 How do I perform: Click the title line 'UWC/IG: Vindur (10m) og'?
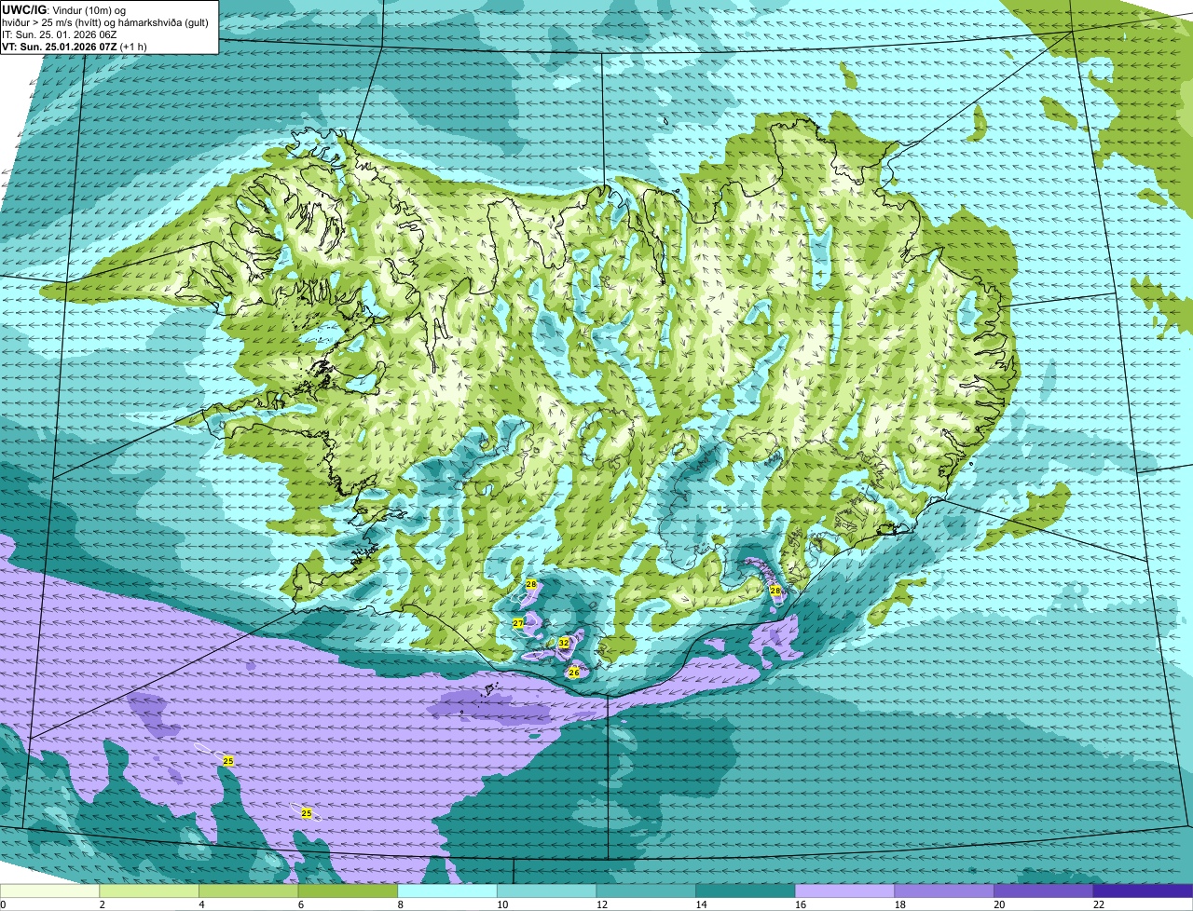point(64,9)
